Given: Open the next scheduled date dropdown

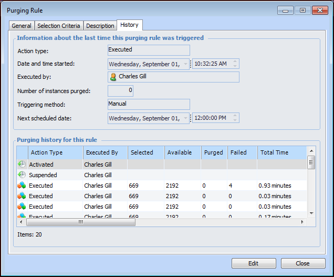Looking at the screenshot, I should pos(186,118).
